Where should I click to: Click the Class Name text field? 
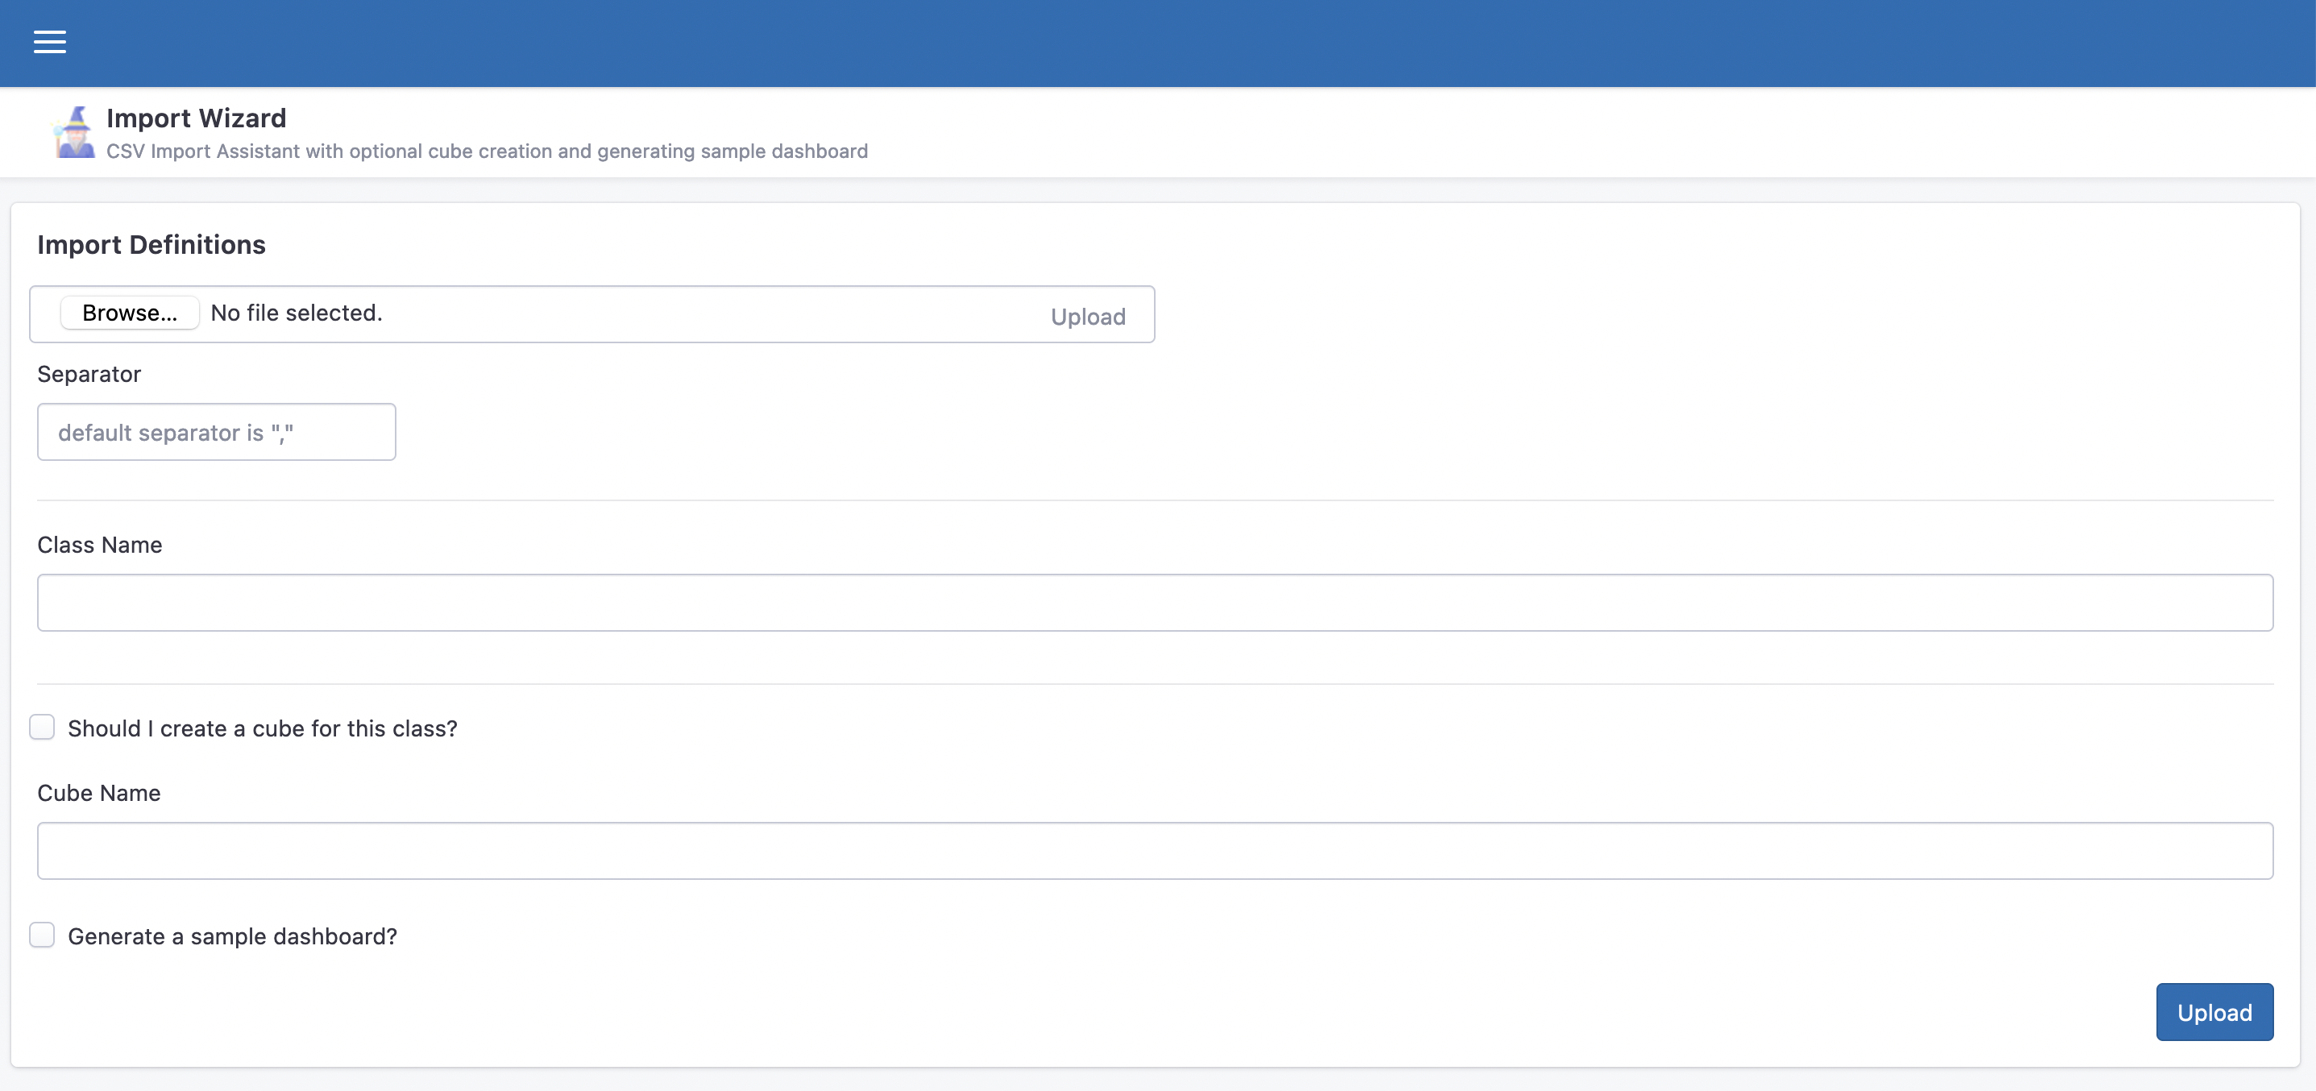(x=1155, y=602)
